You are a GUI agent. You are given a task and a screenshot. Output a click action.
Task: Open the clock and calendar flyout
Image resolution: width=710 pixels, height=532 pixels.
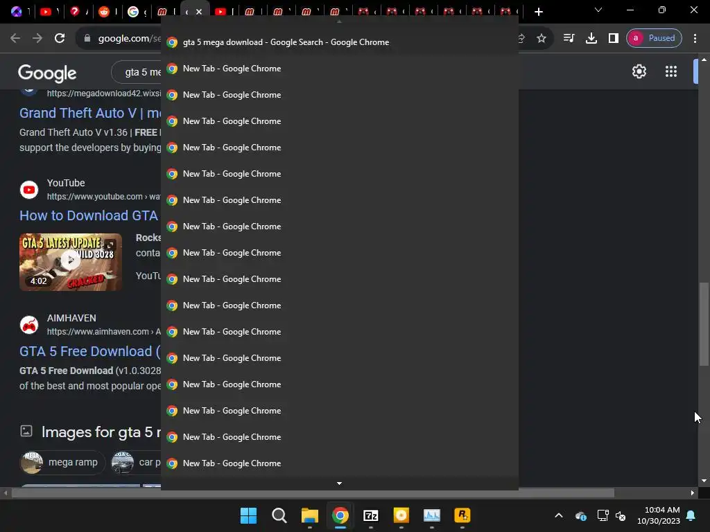pos(659,515)
